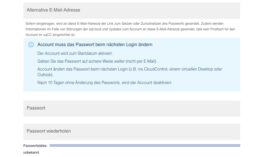The width and height of the screenshot is (262, 157).
Task: Click the "Account im sqCC eingerichtet ist" line
Action: tap(51, 35)
